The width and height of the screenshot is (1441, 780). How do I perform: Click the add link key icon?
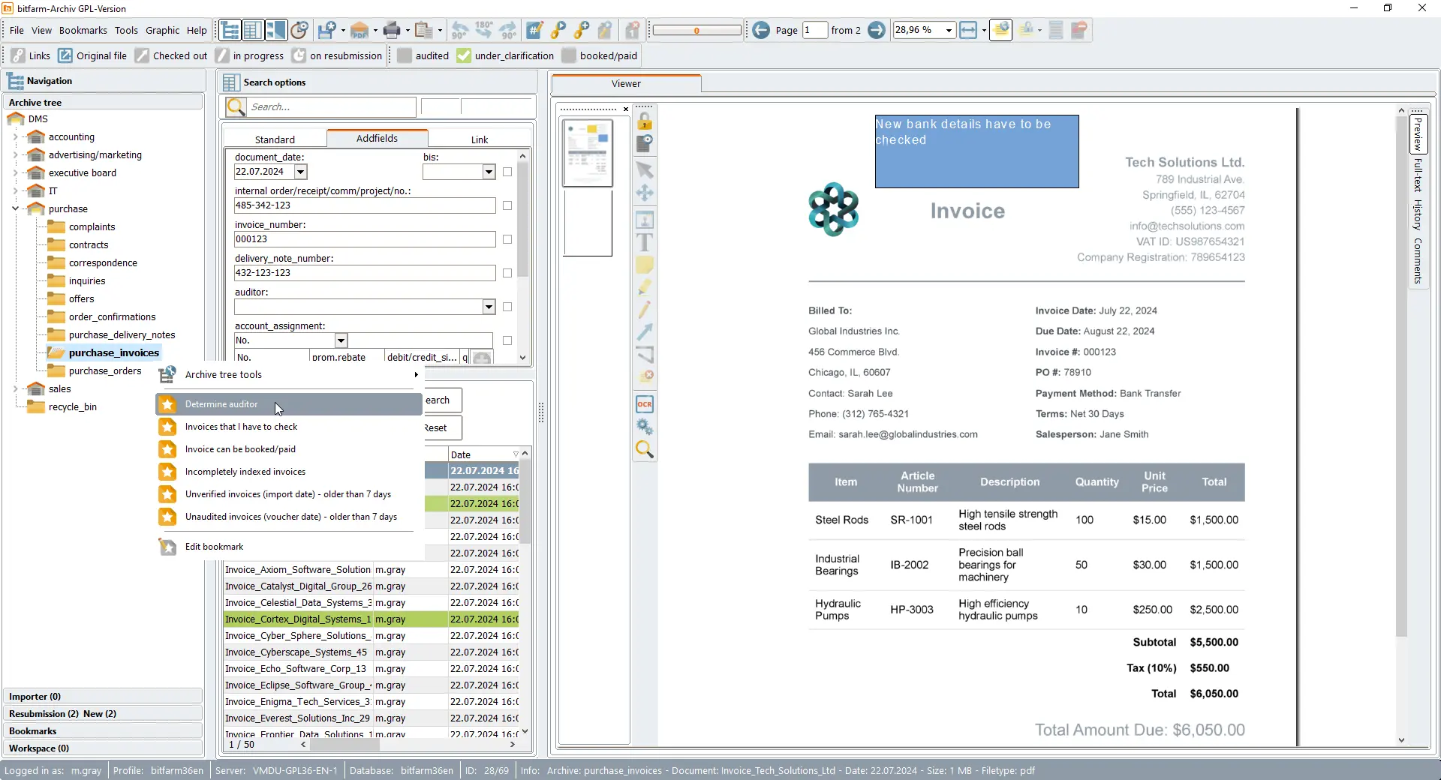(581, 30)
